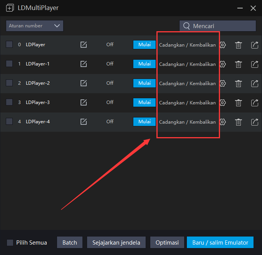Click the rename icon for LDPlayer-2
The width and height of the screenshot is (262, 255).
click(84, 83)
